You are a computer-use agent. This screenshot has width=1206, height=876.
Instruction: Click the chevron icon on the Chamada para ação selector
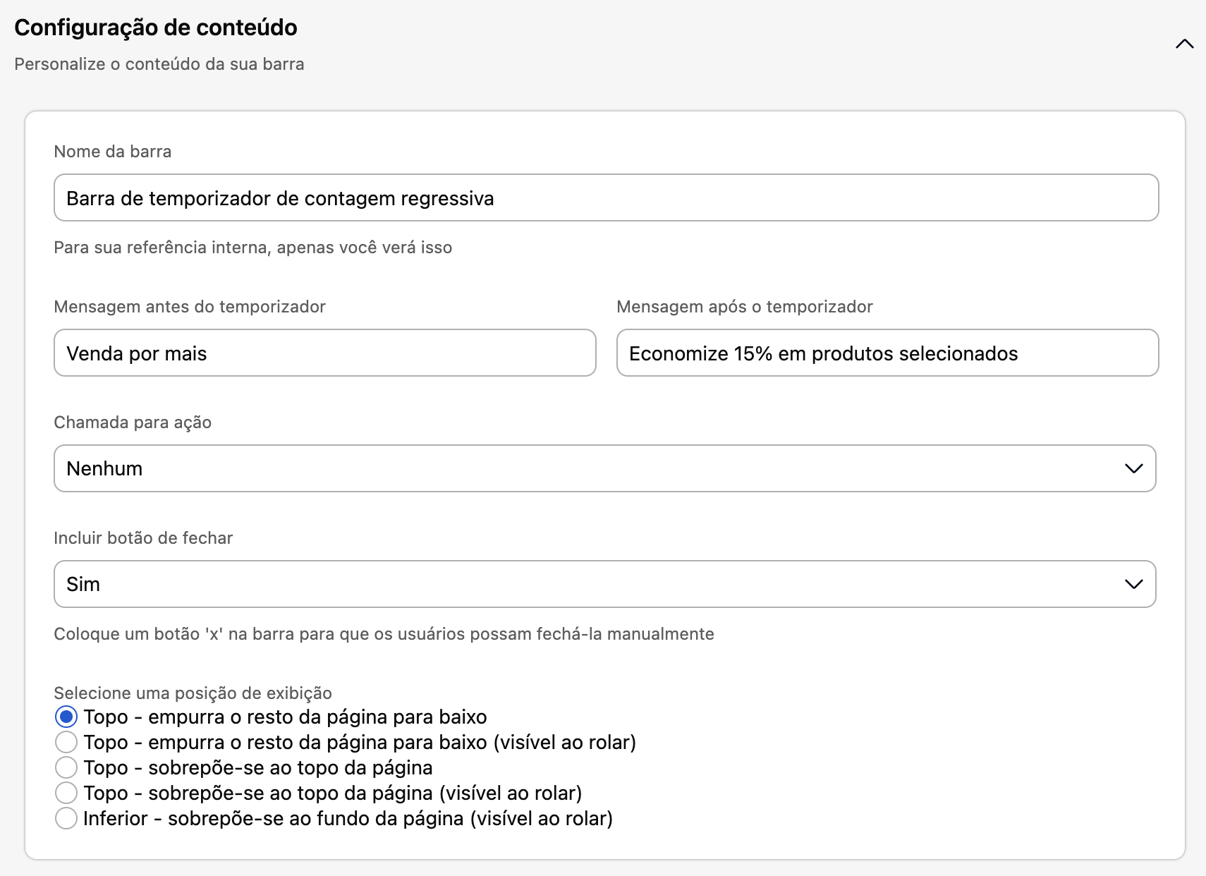[x=1133, y=468]
